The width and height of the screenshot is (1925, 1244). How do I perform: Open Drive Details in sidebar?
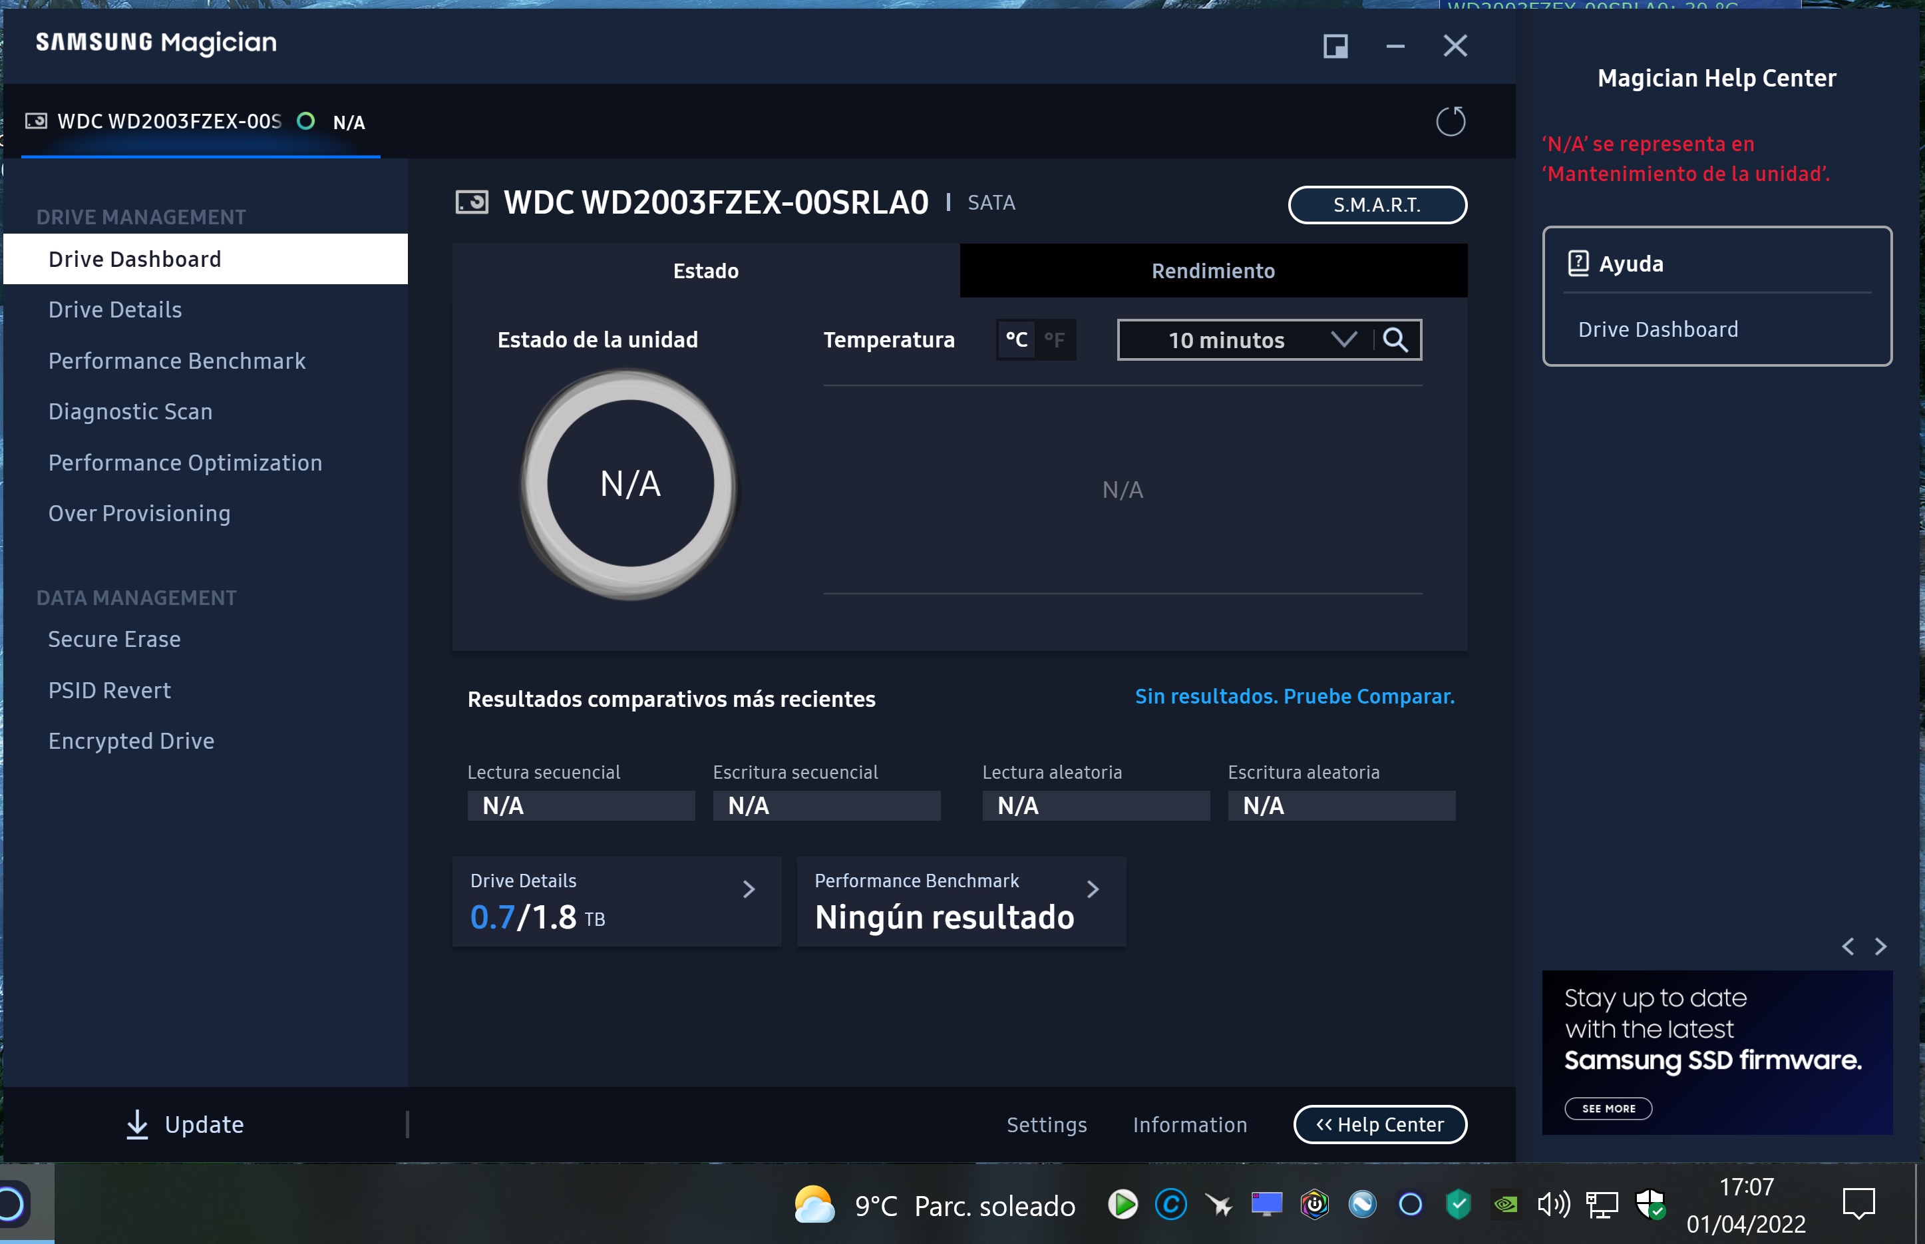click(114, 310)
